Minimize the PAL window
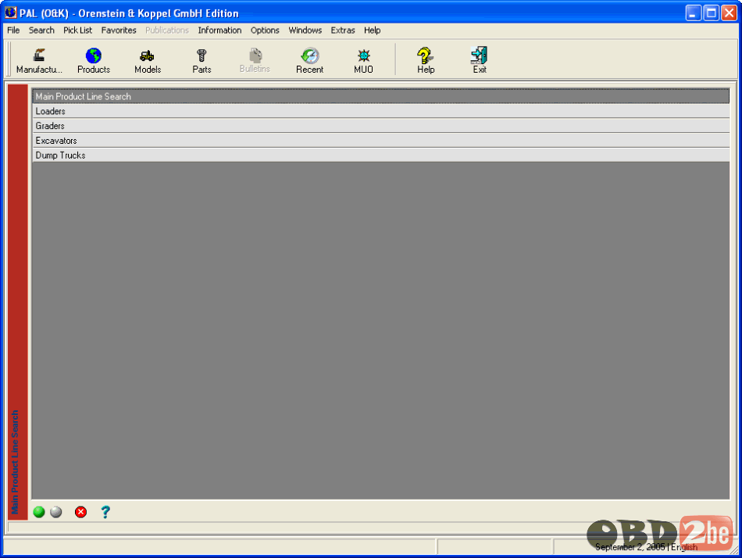Image resolution: width=742 pixels, height=558 pixels. pyautogui.click(x=694, y=13)
